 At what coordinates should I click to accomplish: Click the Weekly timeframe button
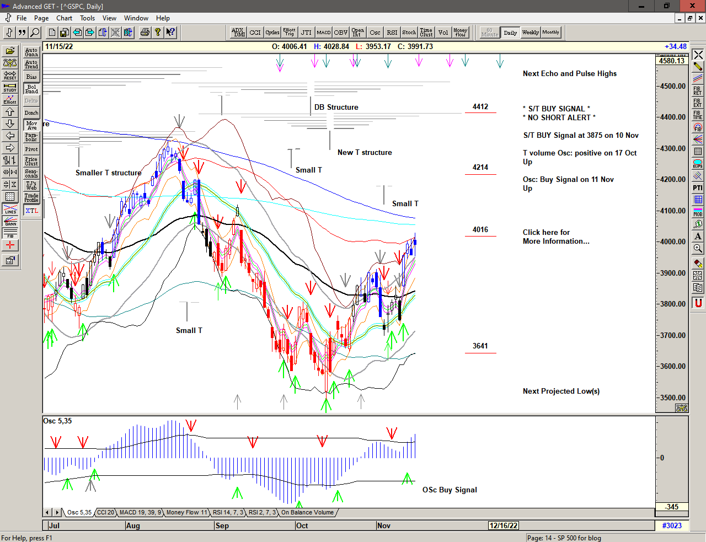(x=530, y=33)
